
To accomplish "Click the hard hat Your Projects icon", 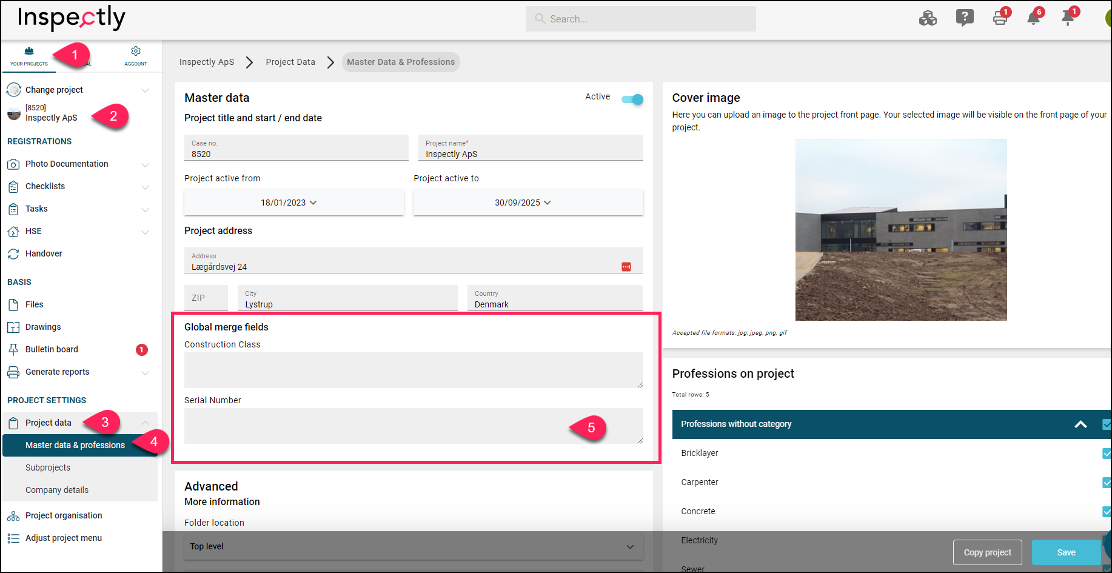I will pyautogui.click(x=29, y=51).
